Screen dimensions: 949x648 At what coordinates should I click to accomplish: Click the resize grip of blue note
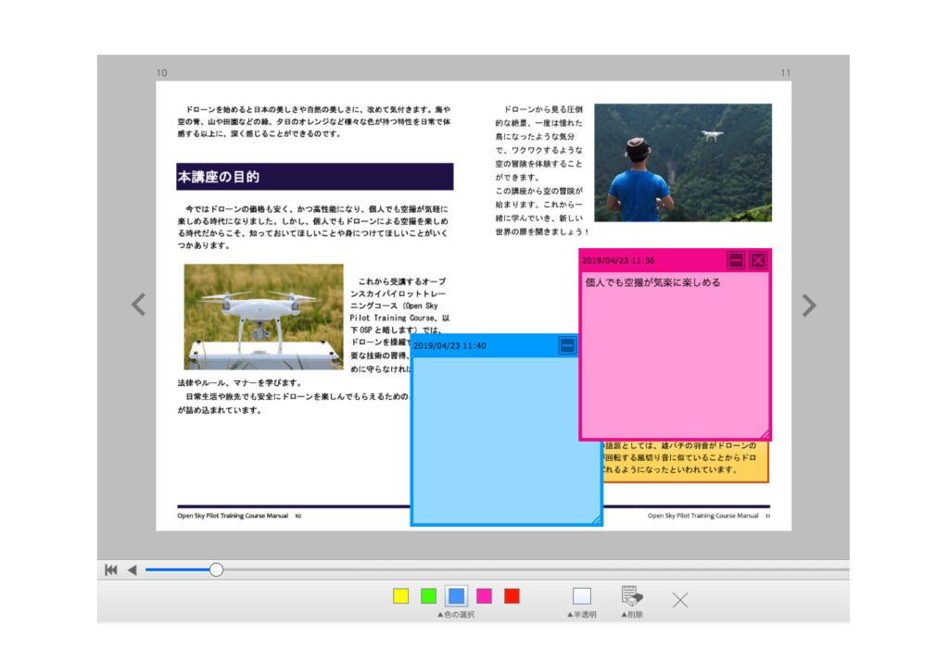tap(596, 520)
